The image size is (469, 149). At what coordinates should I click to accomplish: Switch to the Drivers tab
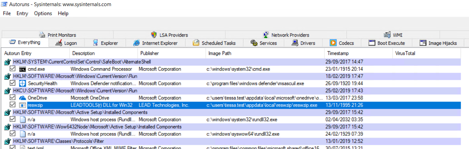point(303,43)
